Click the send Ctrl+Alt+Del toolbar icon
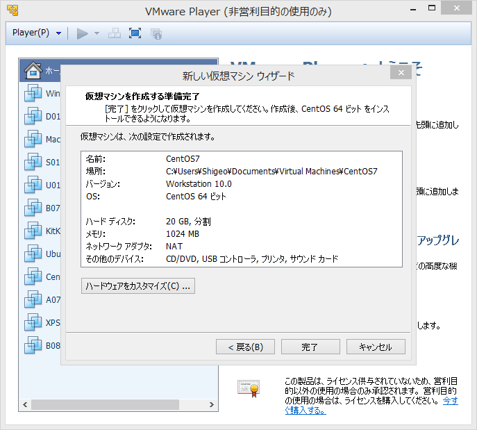 tap(115, 33)
